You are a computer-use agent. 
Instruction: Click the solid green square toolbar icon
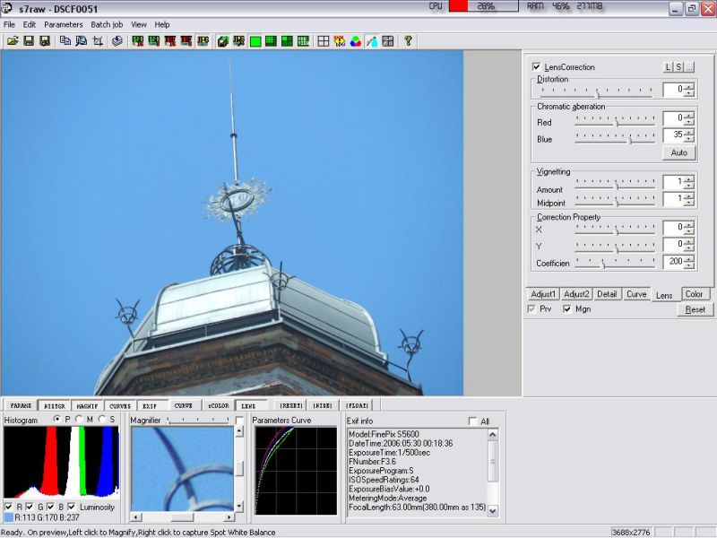[x=255, y=41]
